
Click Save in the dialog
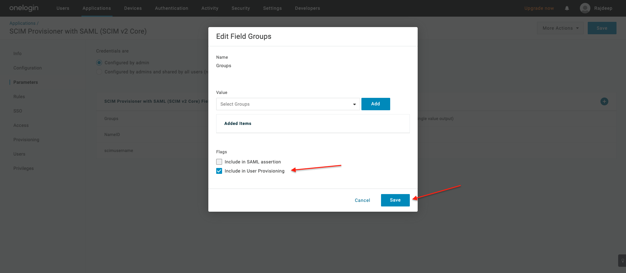(x=395, y=200)
